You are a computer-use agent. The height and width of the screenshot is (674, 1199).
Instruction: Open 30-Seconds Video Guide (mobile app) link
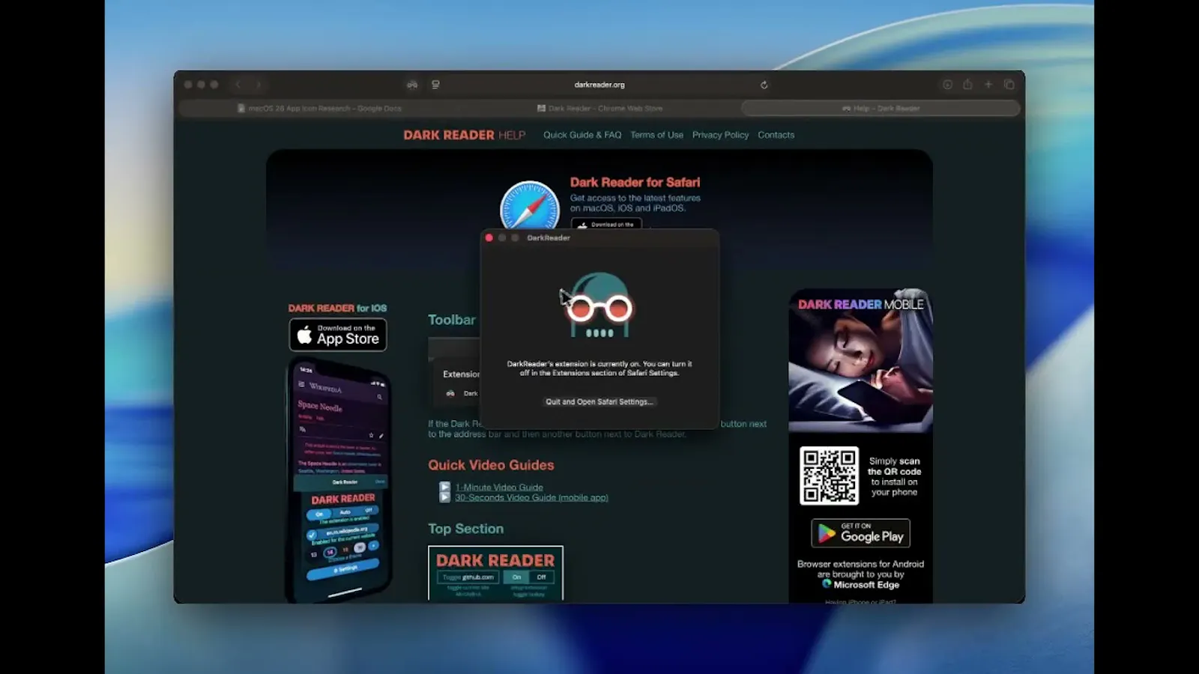[x=531, y=498]
